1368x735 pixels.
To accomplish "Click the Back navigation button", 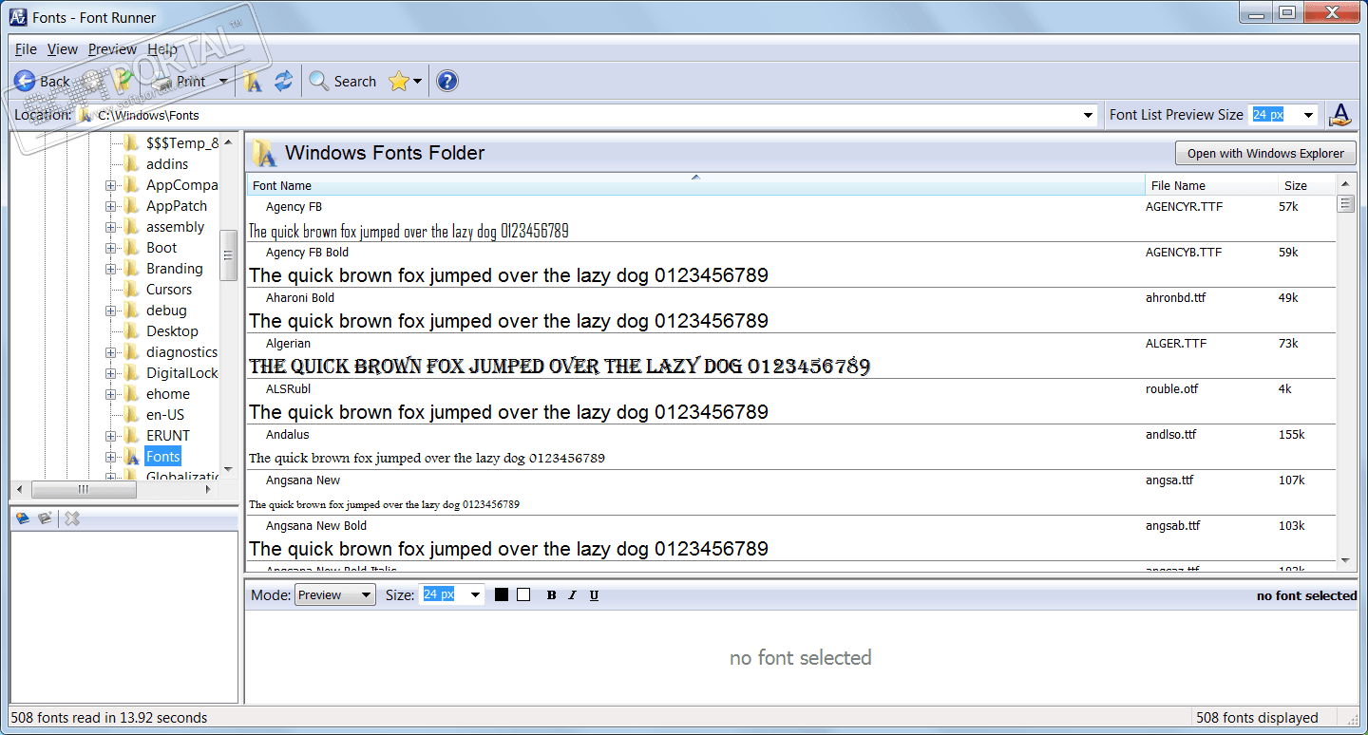I will 43,82.
